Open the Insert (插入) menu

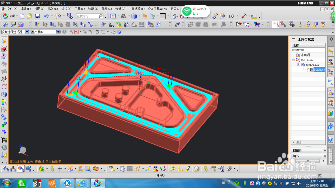click(x=53, y=9)
